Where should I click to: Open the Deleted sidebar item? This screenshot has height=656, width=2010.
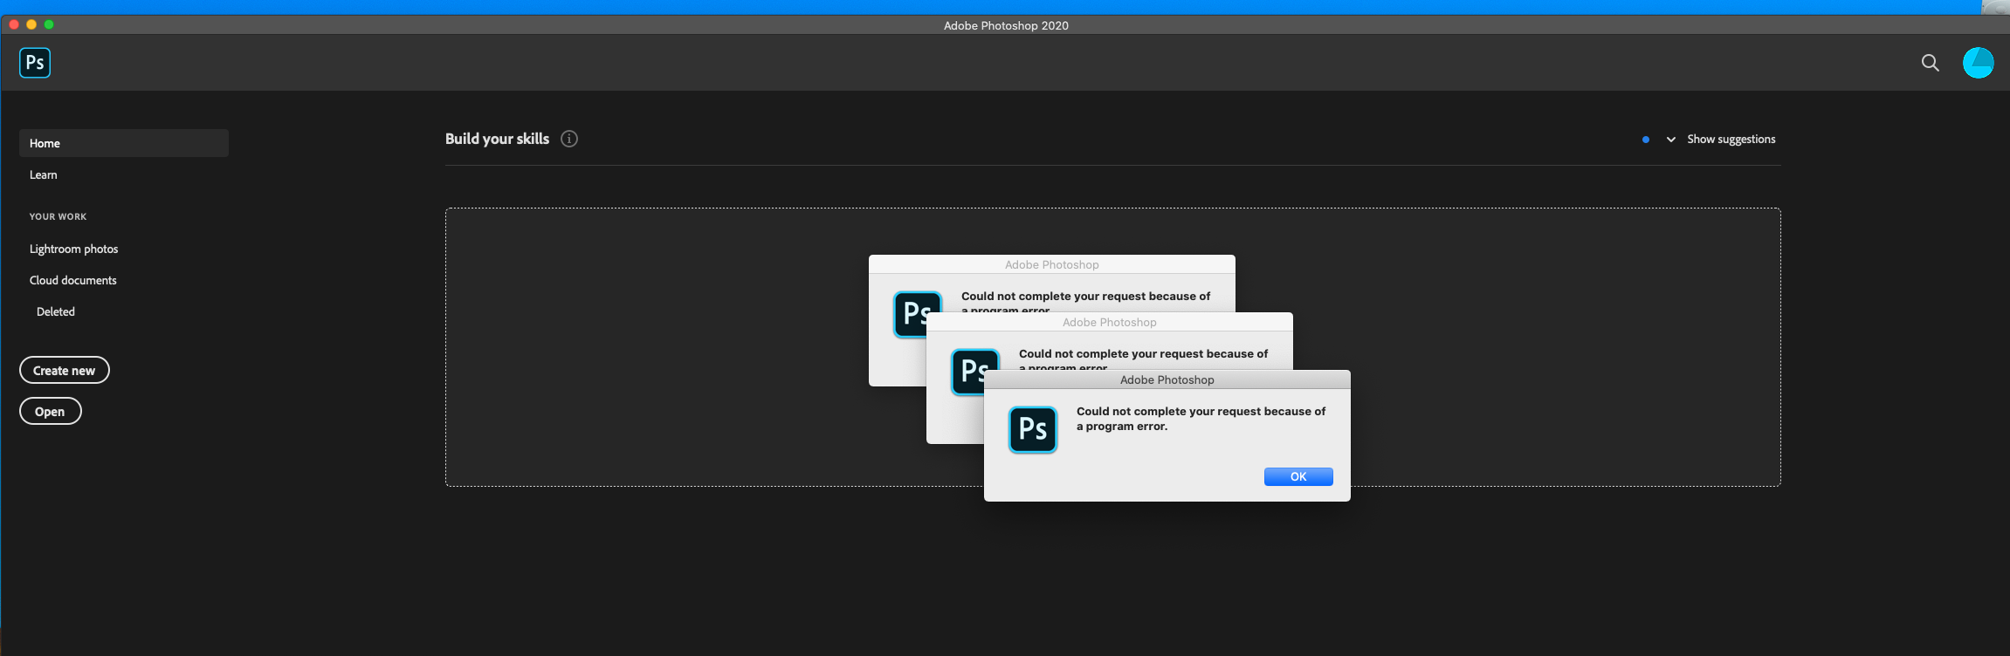[56, 311]
